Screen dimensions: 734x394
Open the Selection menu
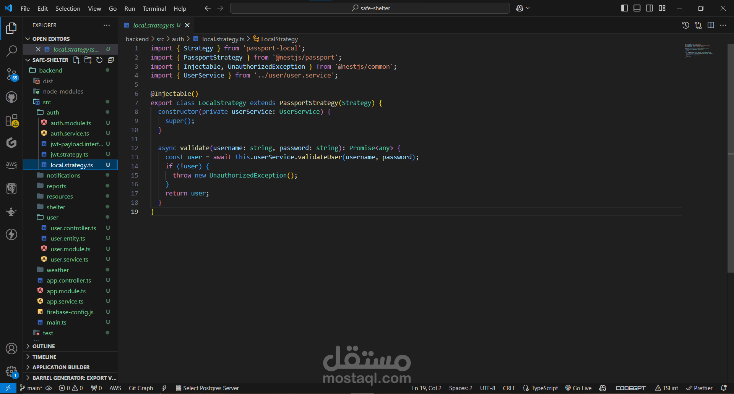tap(68, 8)
